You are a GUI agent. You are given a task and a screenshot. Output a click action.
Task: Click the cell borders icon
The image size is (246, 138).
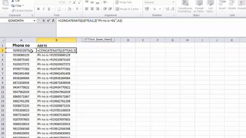coord(59,9)
